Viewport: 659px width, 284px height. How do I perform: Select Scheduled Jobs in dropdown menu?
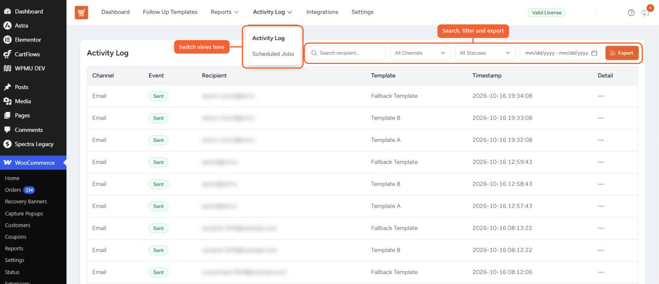click(273, 54)
